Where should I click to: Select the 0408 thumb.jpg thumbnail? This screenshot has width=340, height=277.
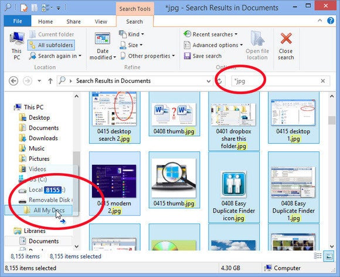point(174,114)
